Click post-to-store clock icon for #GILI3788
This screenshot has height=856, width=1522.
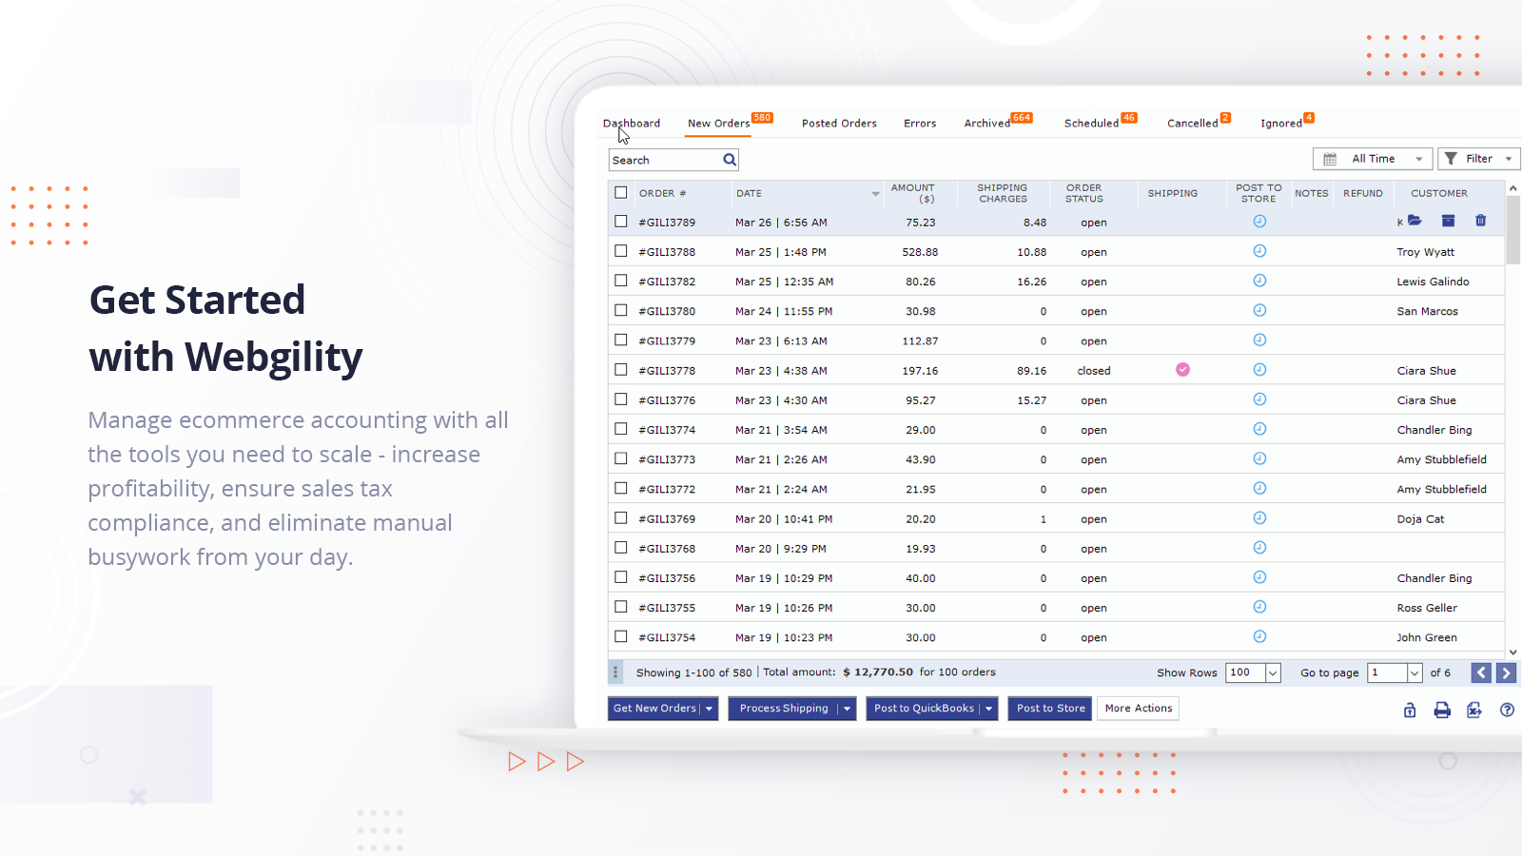point(1259,251)
